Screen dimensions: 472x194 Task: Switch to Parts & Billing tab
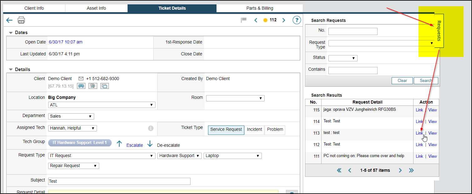(260, 8)
